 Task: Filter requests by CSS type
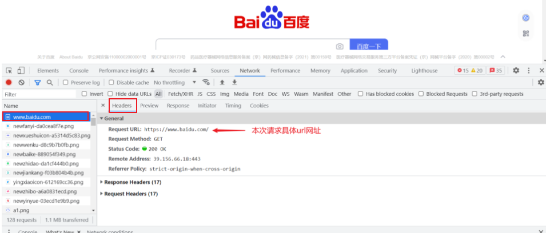tap(211, 94)
